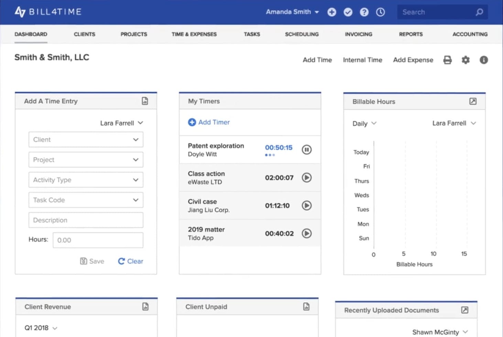
Task: Open the checkmark tasks icon in header
Action: [348, 12]
